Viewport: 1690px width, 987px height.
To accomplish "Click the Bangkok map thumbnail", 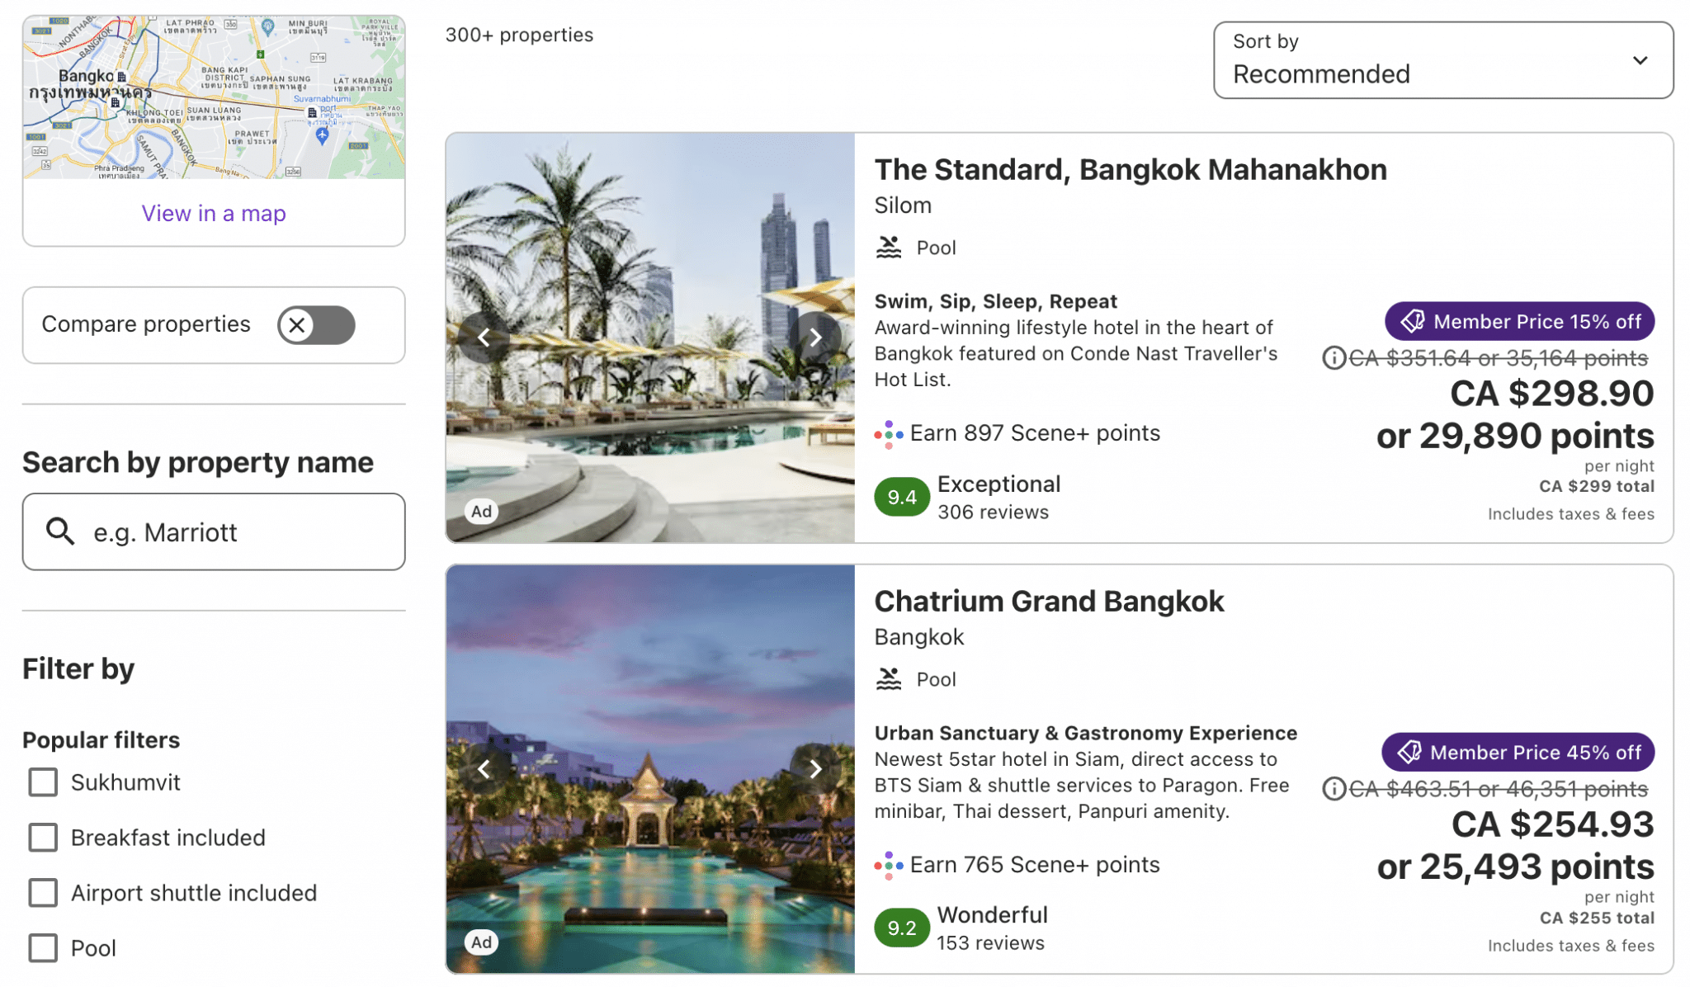I will click(x=213, y=95).
